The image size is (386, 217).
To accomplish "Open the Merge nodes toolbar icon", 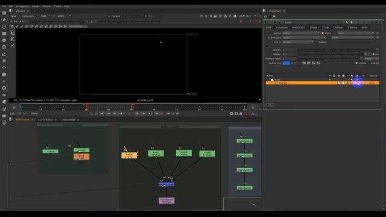I will click(4, 61).
